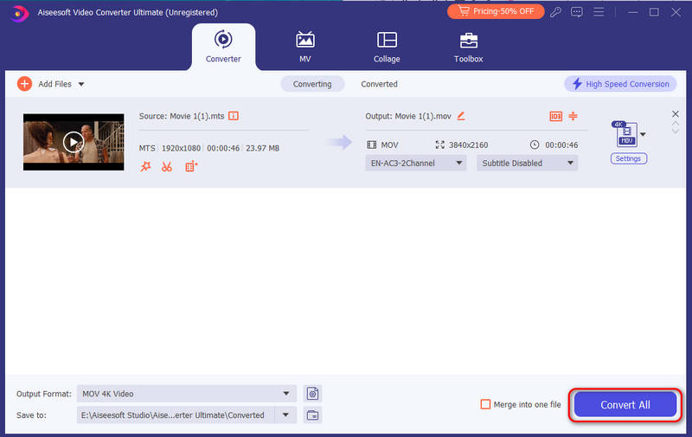Click the Add Files plus icon
This screenshot has height=437, width=692.
(x=25, y=84)
